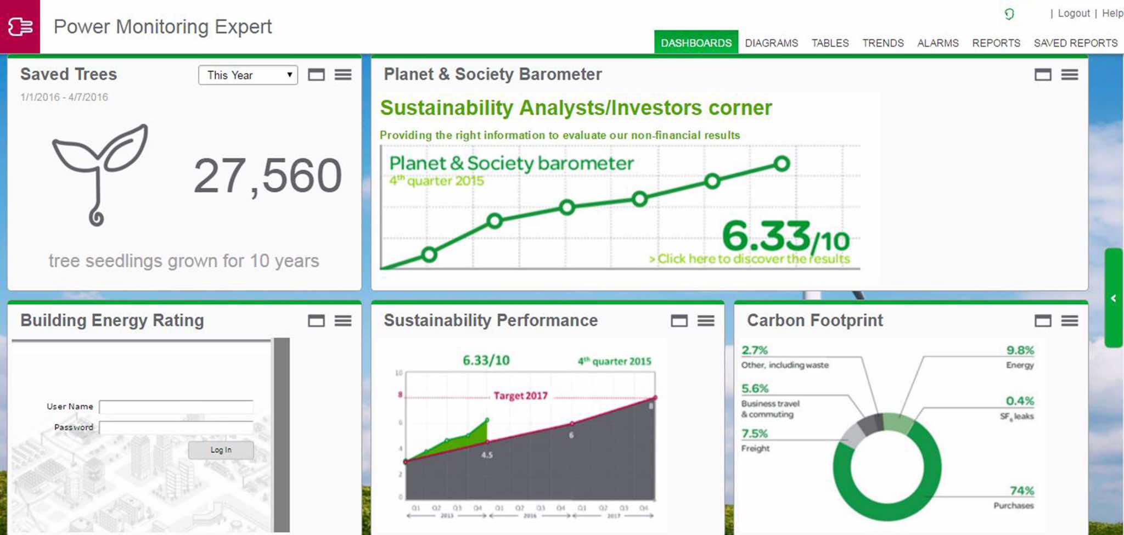Expand the green side panel arrow
The image size is (1124, 535).
(x=1114, y=298)
